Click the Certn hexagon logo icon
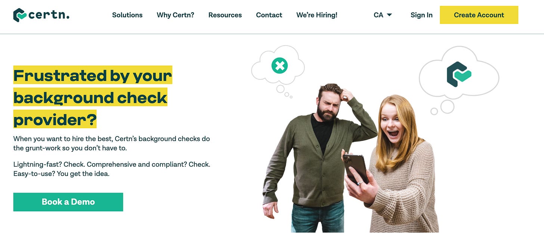Screen dimensions: 544x249 tap(20, 15)
